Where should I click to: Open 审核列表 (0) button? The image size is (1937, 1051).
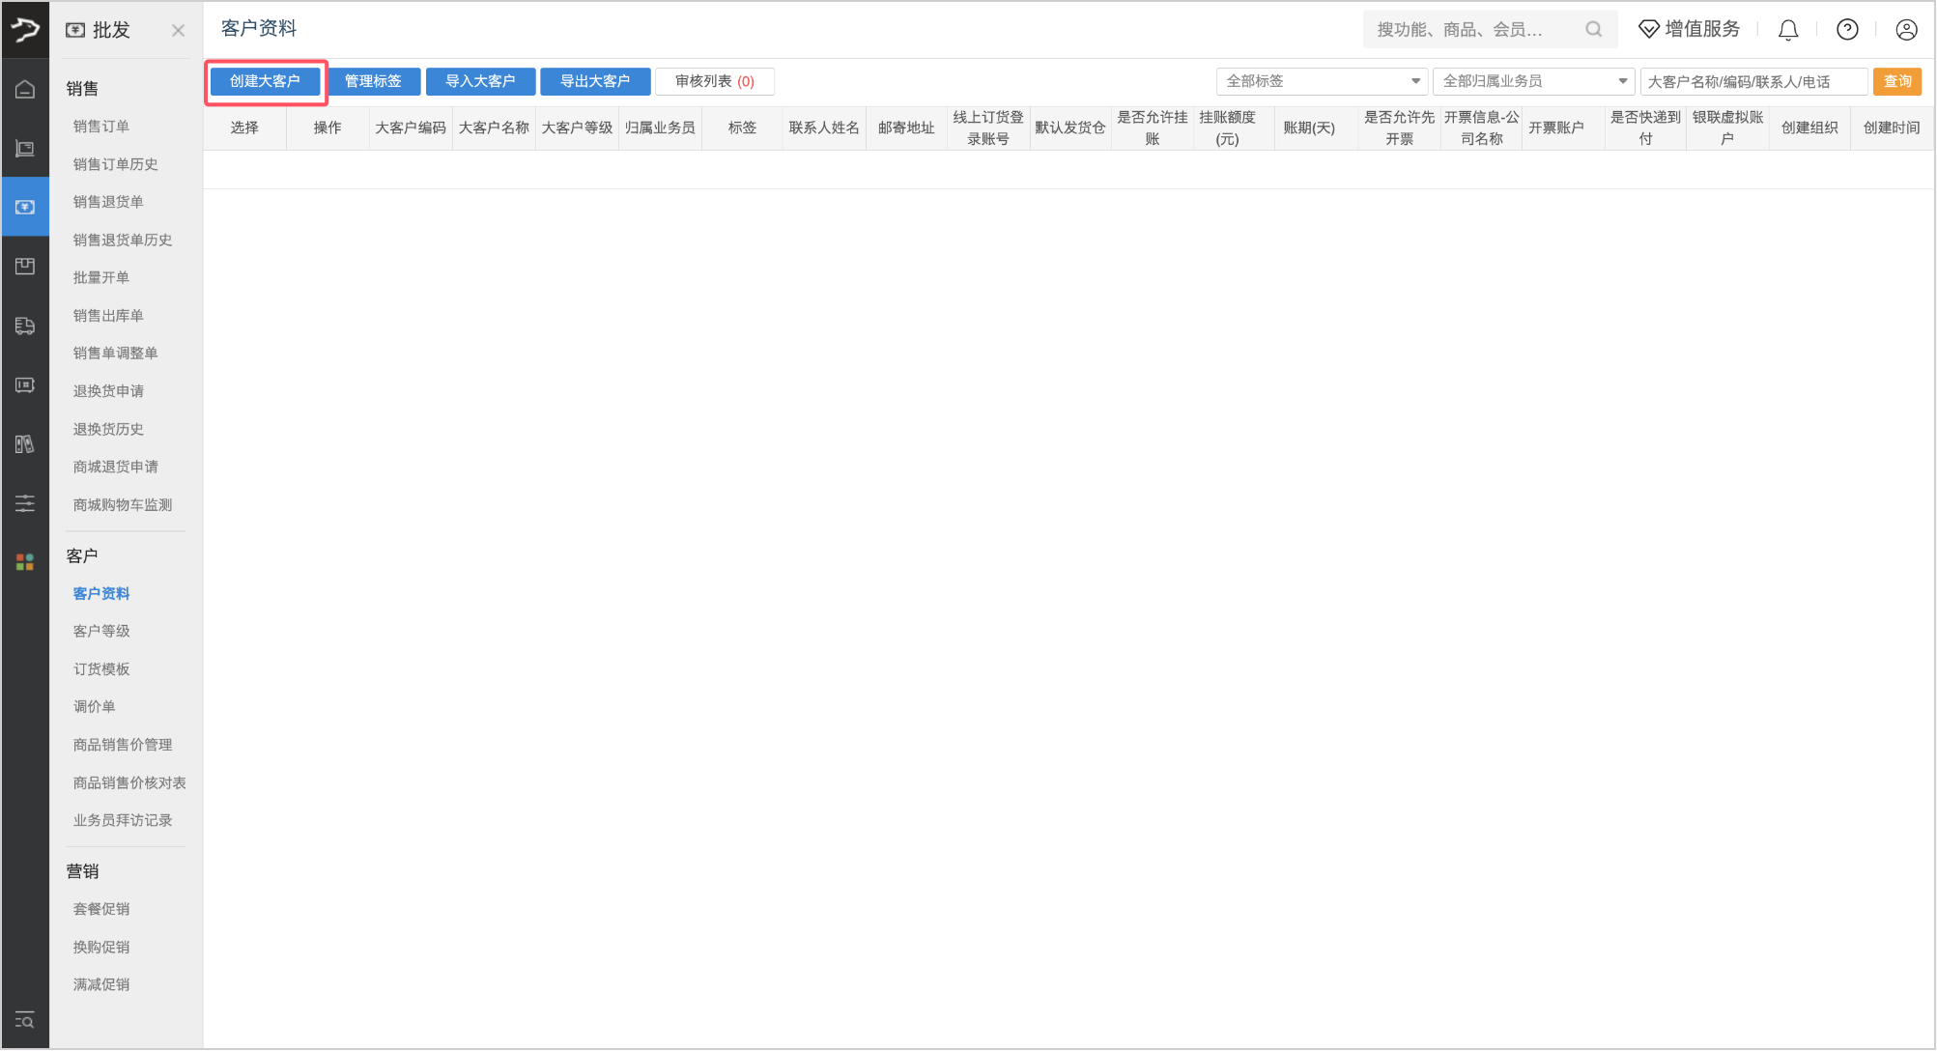coord(714,81)
